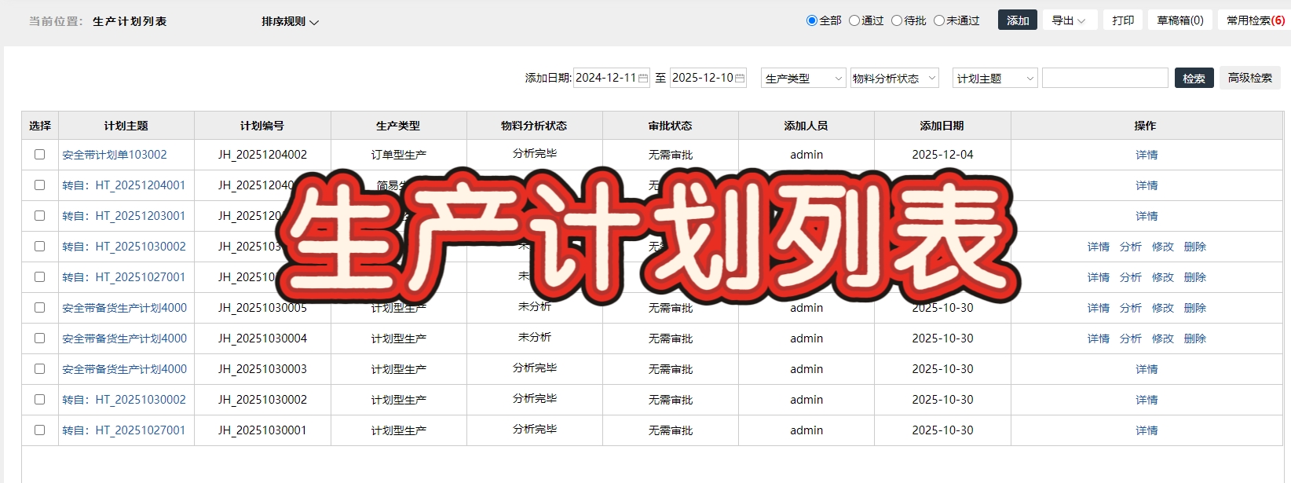Click plan number cell JH_20251204002
The height and width of the screenshot is (483, 1291).
262,155
